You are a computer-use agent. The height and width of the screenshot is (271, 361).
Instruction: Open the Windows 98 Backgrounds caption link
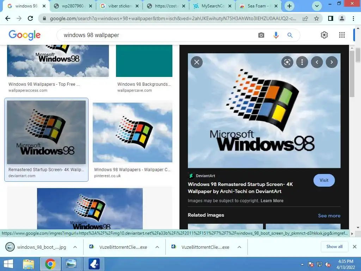[x=144, y=84]
